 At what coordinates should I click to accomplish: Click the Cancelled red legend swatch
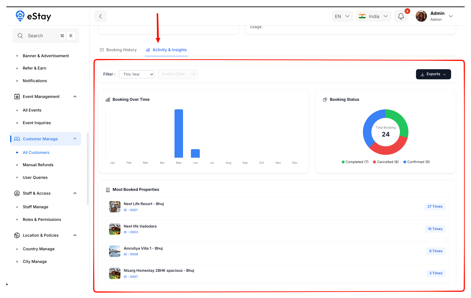[x=374, y=162]
